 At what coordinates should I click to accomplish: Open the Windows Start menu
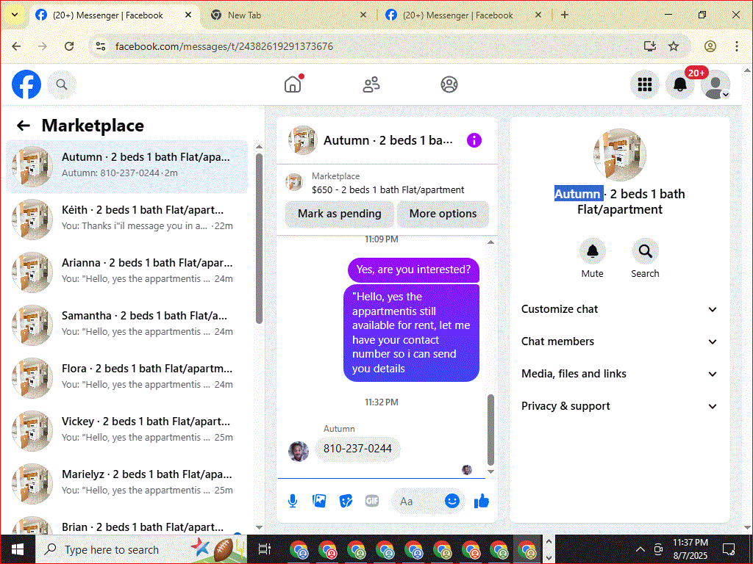tap(18, 549)
